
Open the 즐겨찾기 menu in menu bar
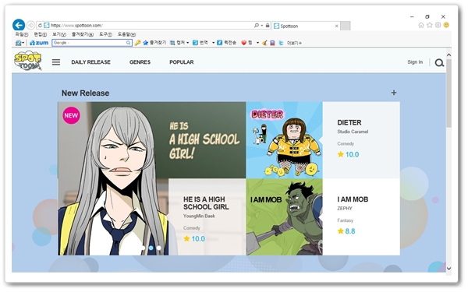point(83,34)
